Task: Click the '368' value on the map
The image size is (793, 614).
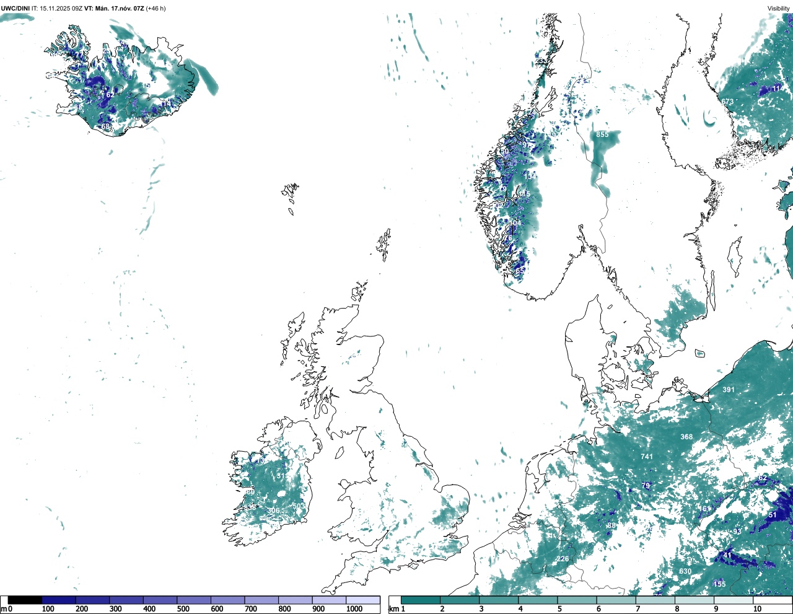Action: [x=686, y=437]
